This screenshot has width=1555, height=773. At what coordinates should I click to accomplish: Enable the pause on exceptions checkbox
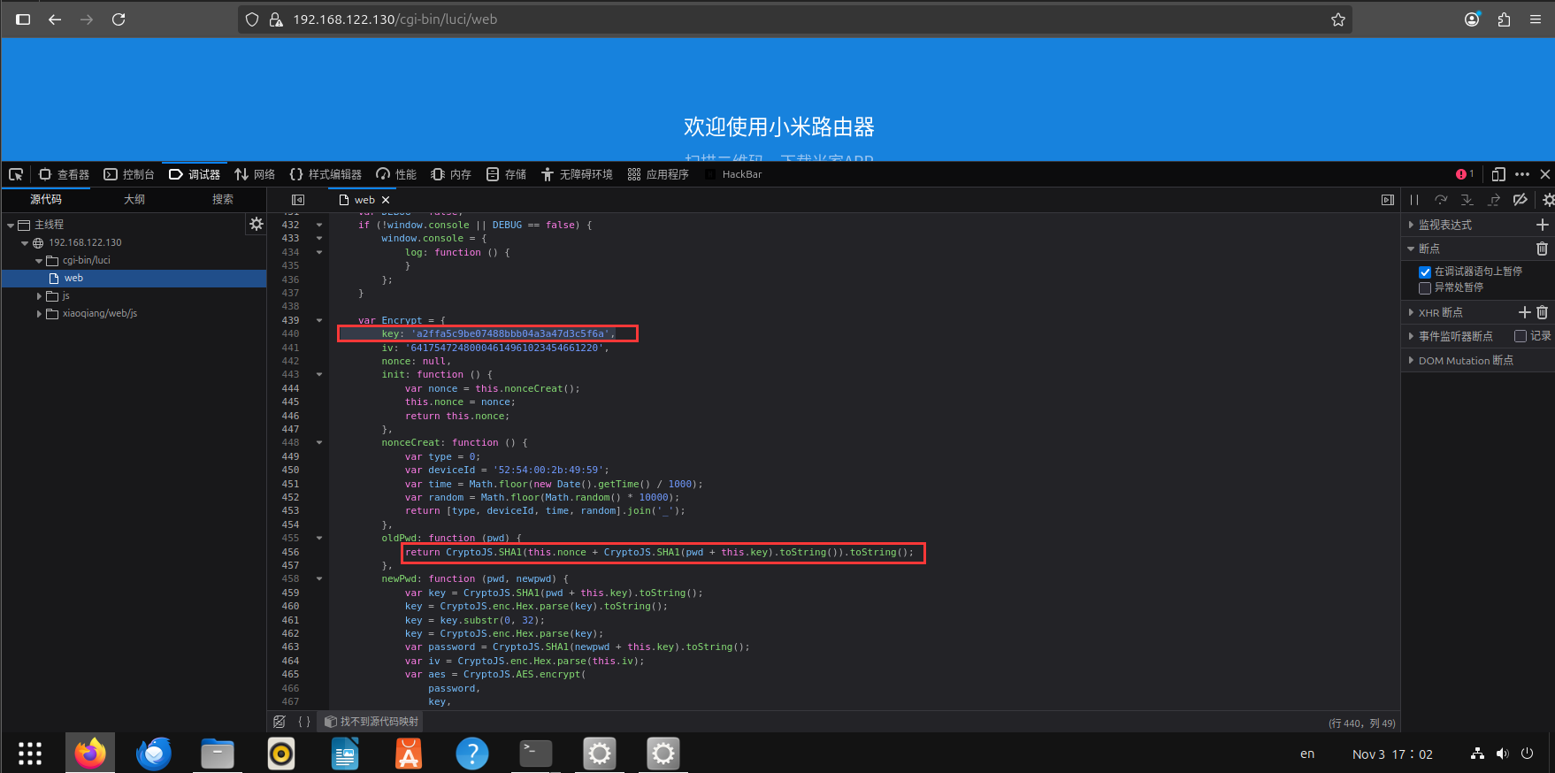coord(1425,288)
